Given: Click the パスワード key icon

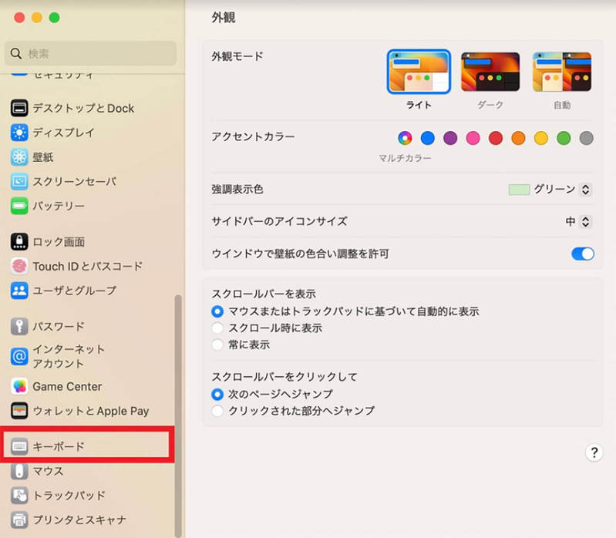Looking at the screenshot, I should point(19,326).
